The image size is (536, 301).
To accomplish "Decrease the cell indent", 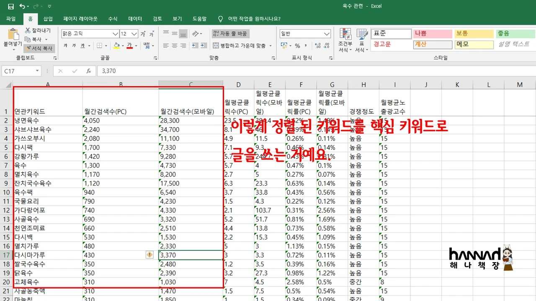I will 196,46.
